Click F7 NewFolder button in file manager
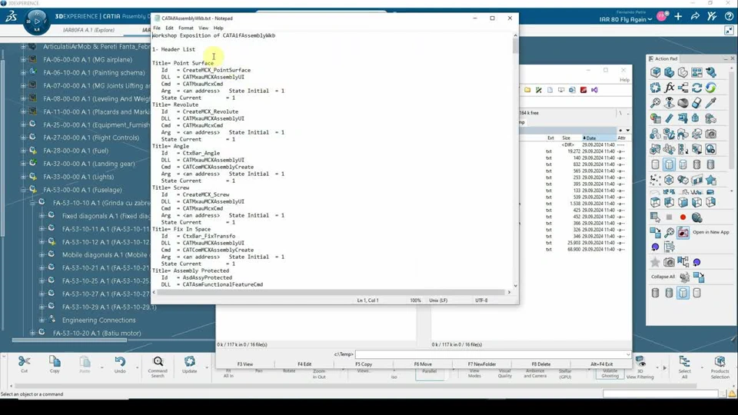This screenshot has height=415, width=738. (x=482, y=364)
